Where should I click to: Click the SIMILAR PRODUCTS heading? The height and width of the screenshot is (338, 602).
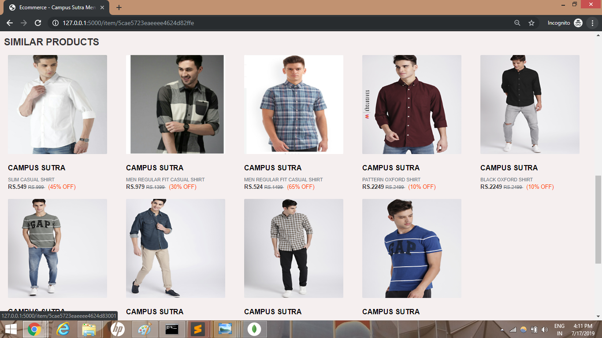(52, 42)
